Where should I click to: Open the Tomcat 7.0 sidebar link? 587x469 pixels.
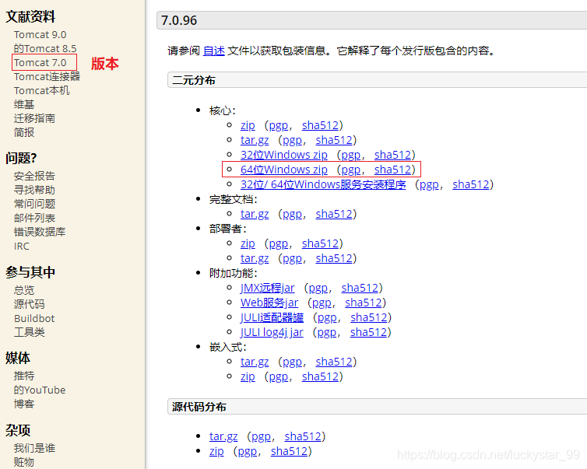pos(40,62)
